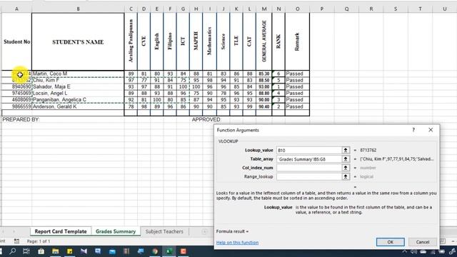
Task: Launch Google Chrome from taskbar
Action: (x=155, y=251)
